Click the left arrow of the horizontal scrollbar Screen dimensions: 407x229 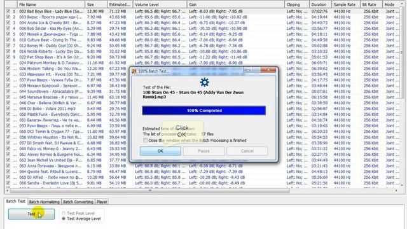coord(8,191)
